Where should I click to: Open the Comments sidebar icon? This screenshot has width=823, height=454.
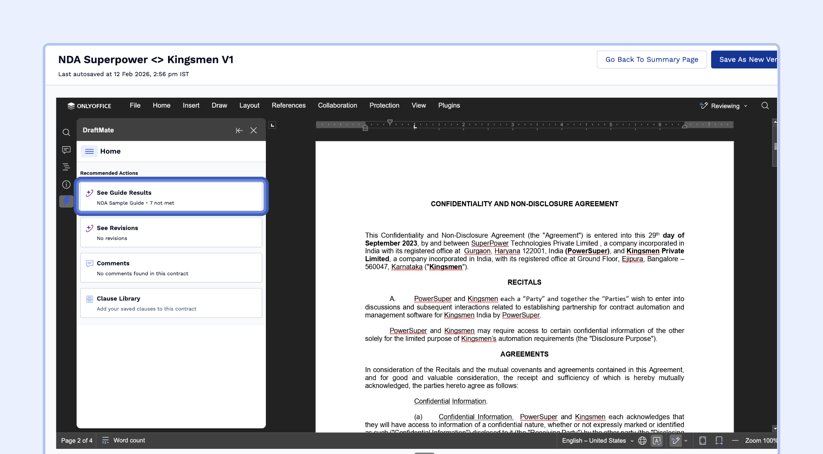pos(66,150)
